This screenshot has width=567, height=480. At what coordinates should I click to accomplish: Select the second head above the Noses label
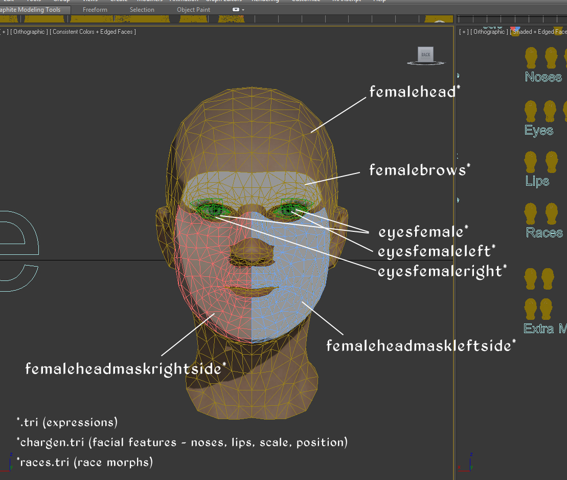click(x=551, y=58)
